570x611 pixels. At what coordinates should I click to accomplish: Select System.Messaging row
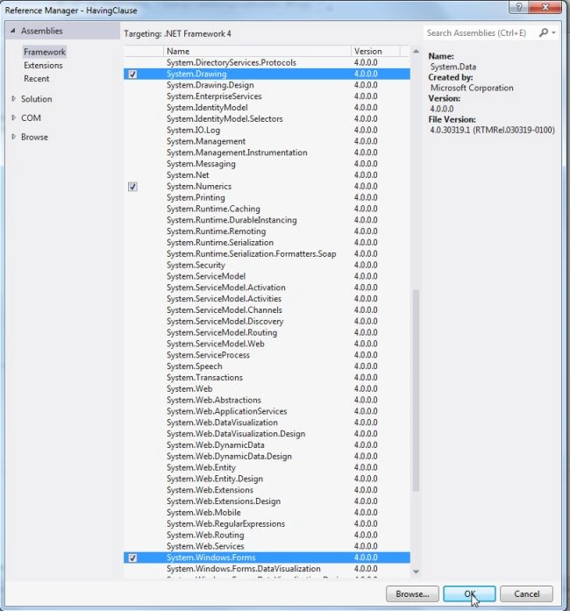coord(267,164)
